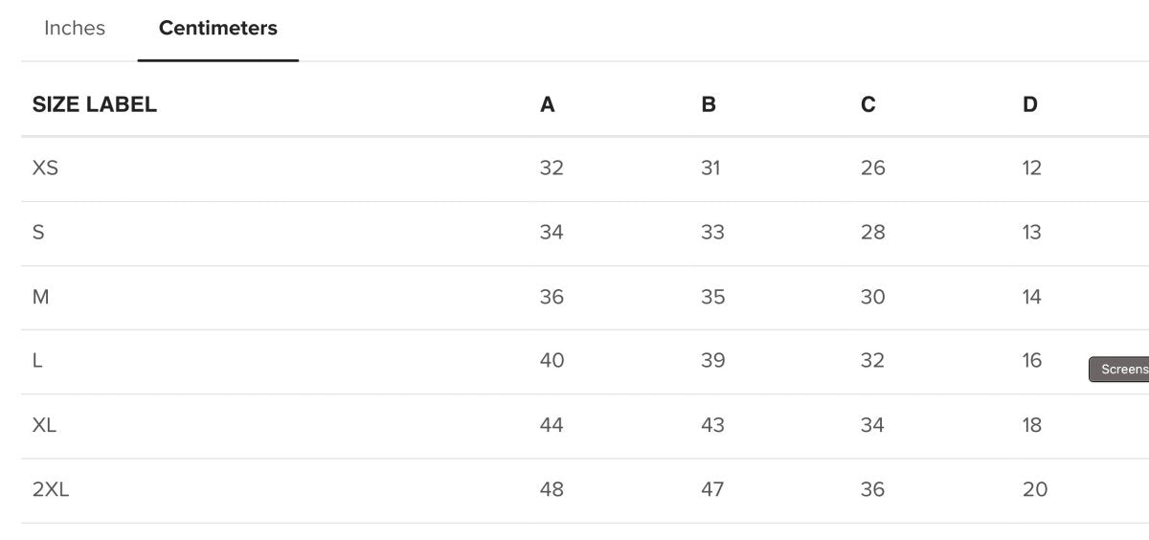Click column header C
This screenshot has width=1149, height=540.
click(868, 105)
